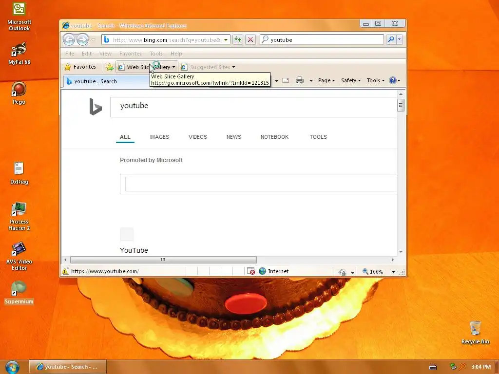499x374 pixels.
Task: Click the horizontal scrollbar thumb
Action: click(x=163, y=260)
